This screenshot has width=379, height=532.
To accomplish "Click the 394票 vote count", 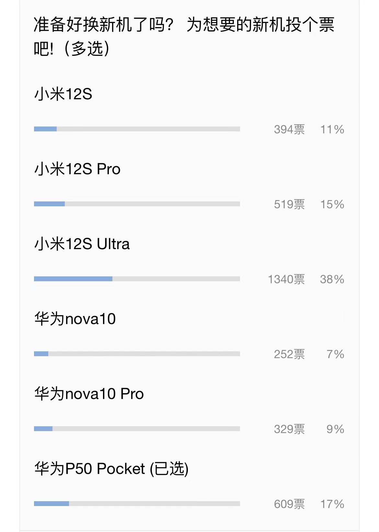I will point(290,129).
